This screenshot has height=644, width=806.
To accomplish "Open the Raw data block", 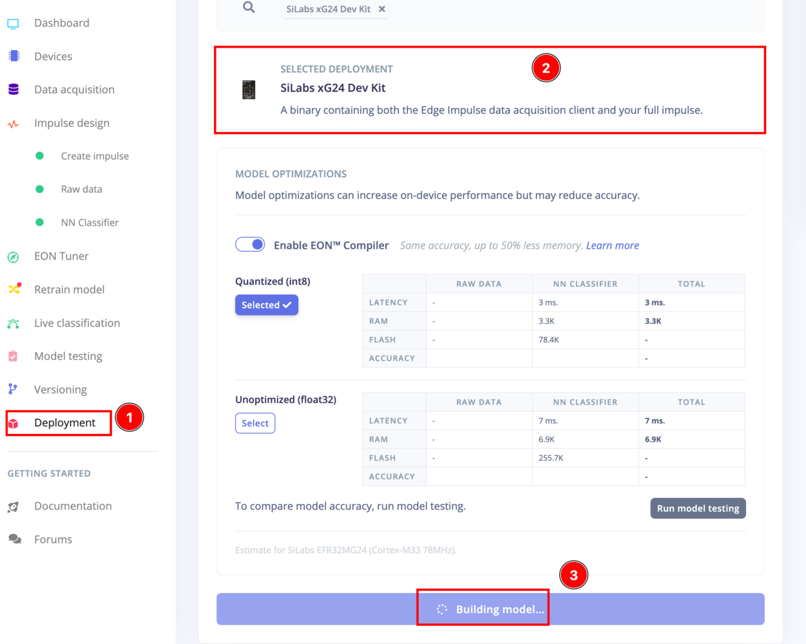I will 81,189.
